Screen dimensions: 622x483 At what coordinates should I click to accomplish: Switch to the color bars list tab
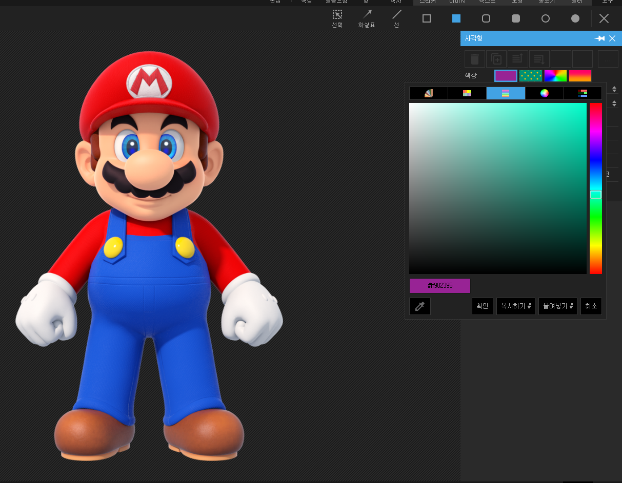pyautogui.click(x=583, y=93)
